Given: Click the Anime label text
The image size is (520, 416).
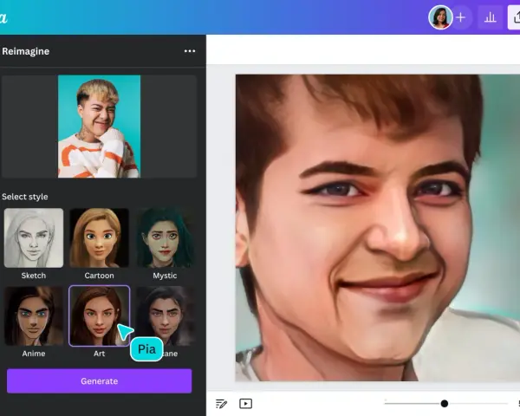Looking at the screenshot, I should (34, 354).
